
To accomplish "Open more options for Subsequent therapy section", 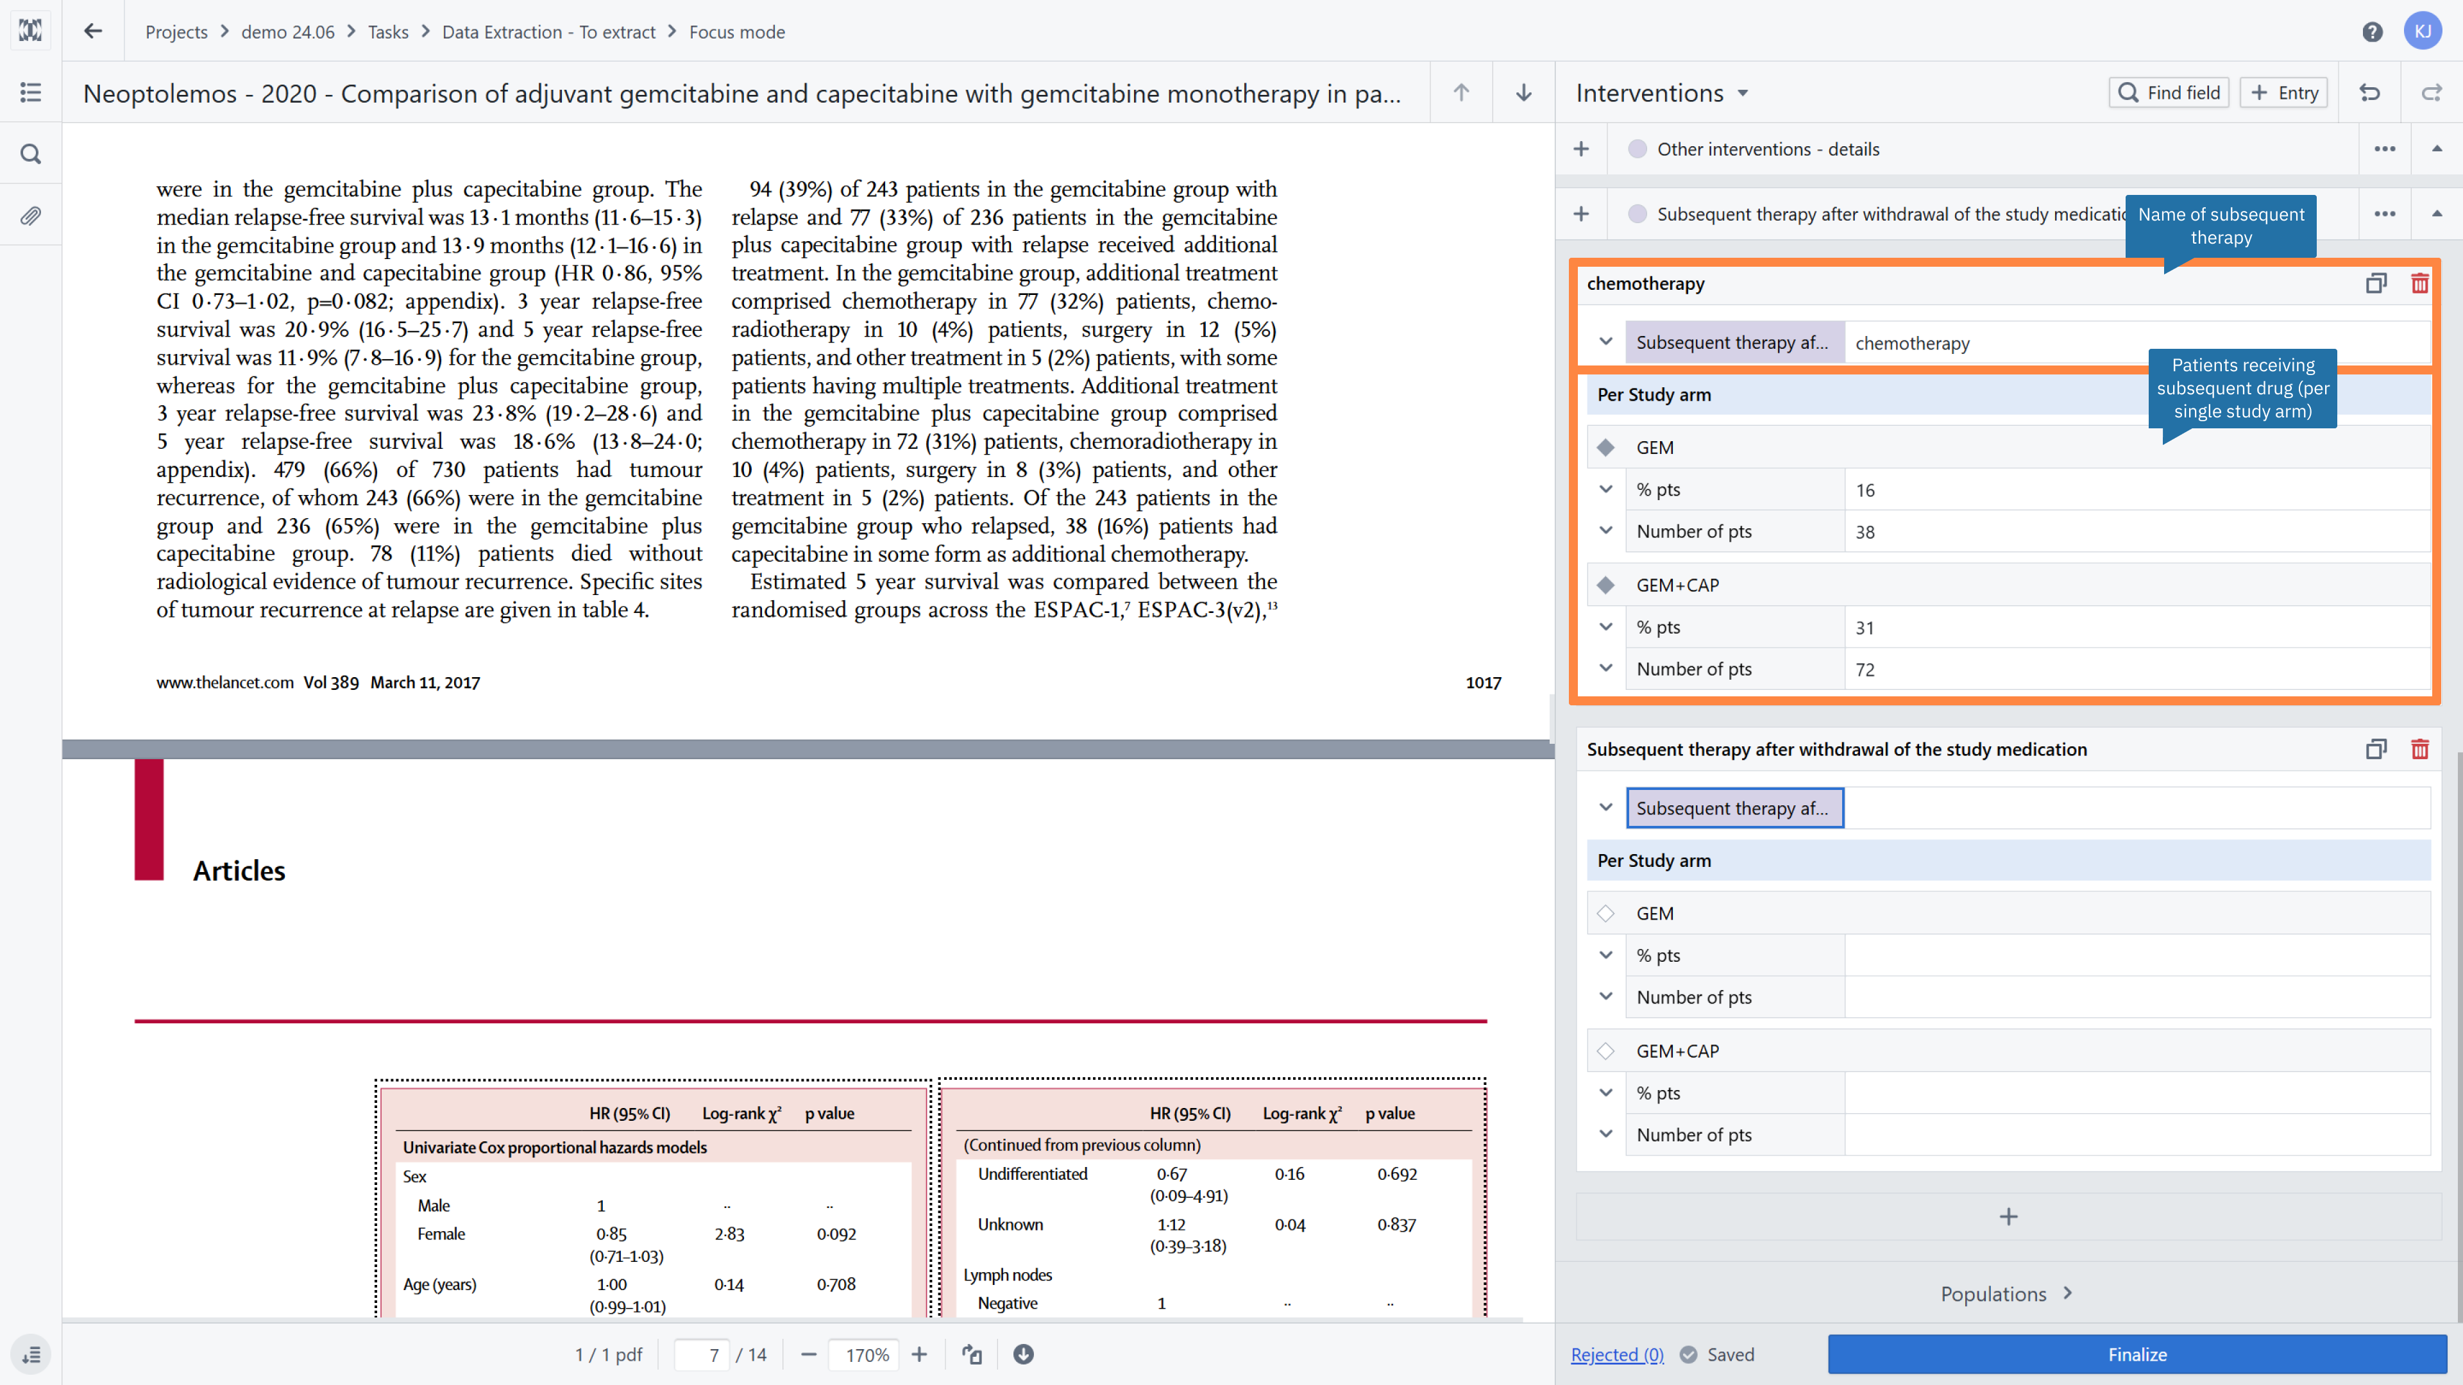I will [2385, 214].
